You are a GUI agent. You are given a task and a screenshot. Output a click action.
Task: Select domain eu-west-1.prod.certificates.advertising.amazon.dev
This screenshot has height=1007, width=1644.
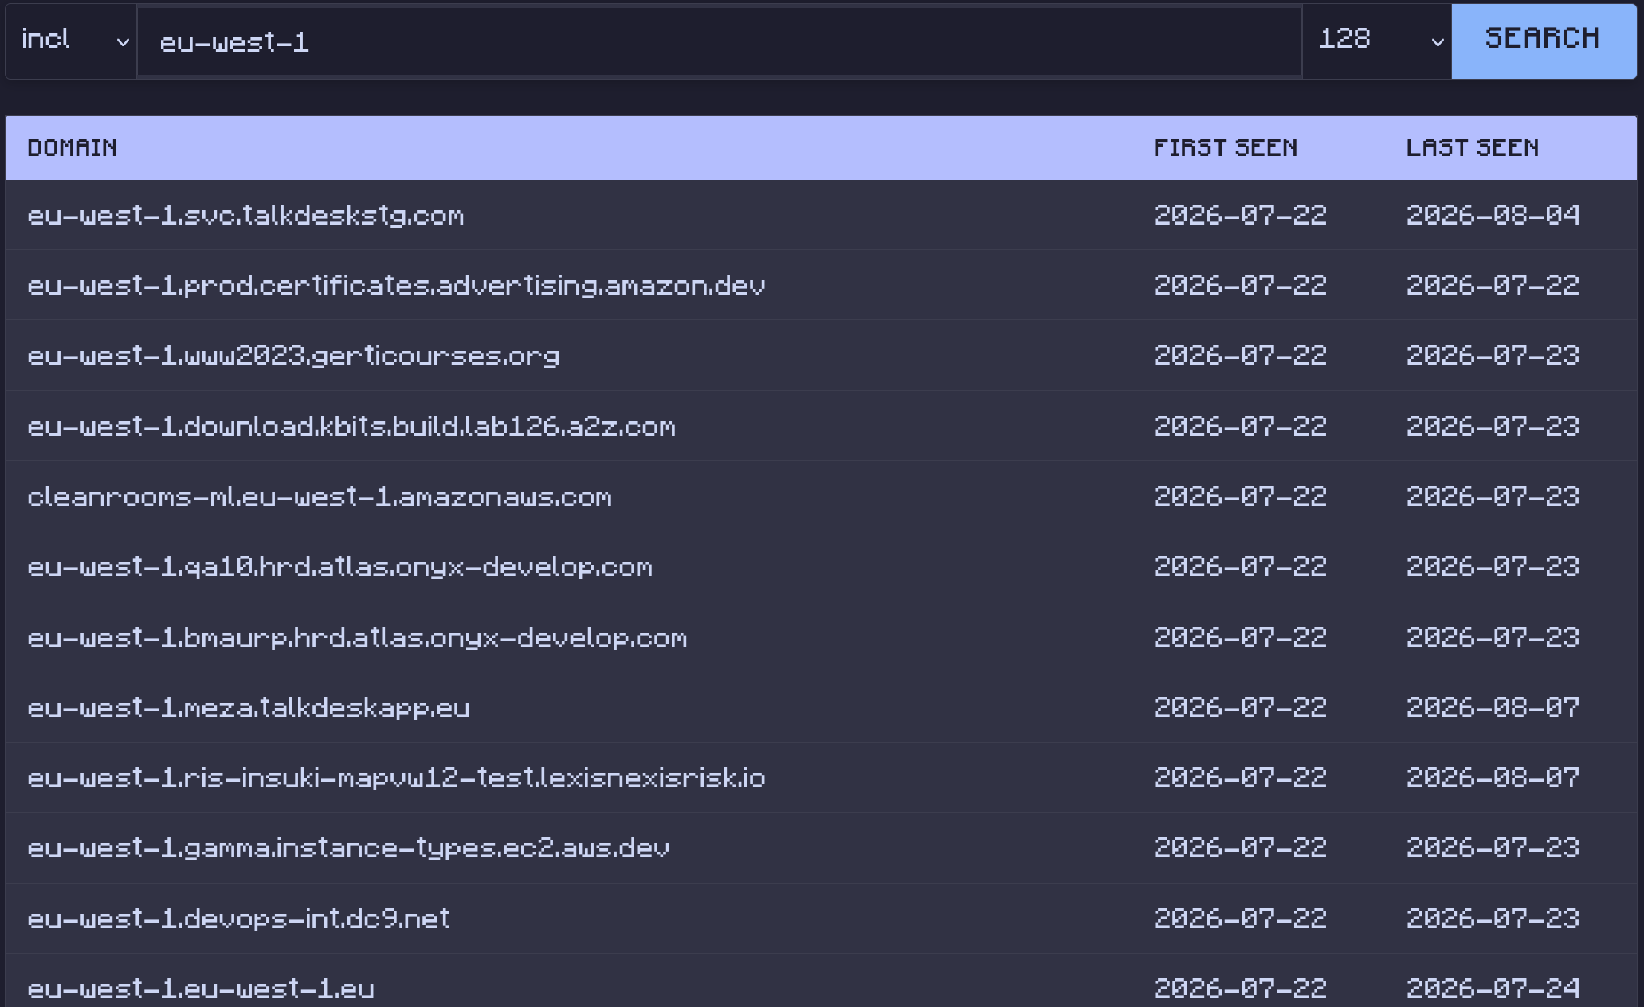[396, 285]
